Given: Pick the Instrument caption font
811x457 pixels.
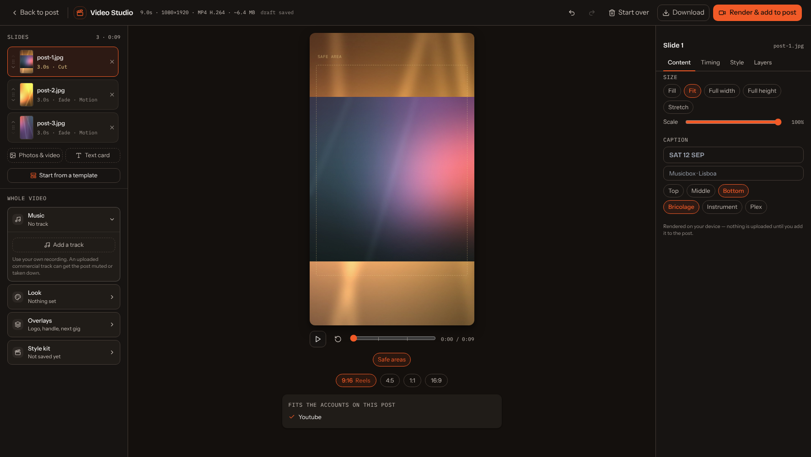Looking at the screenshot, I should (722, 207).
